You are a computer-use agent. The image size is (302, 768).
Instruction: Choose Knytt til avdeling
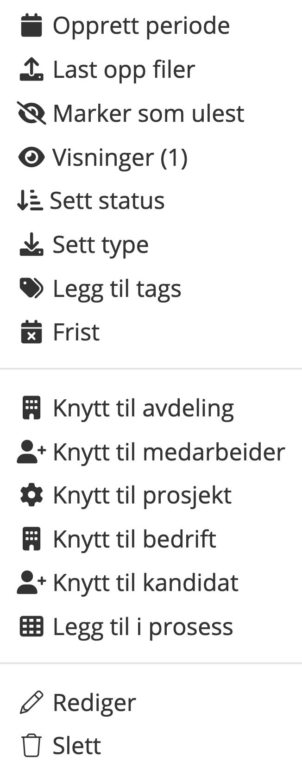click(x=143, y=409)
